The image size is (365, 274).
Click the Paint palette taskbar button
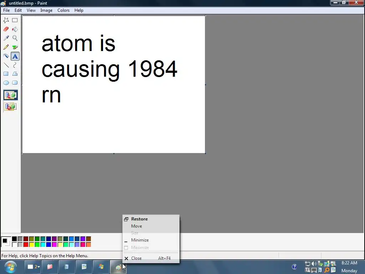tap(118, 267)
